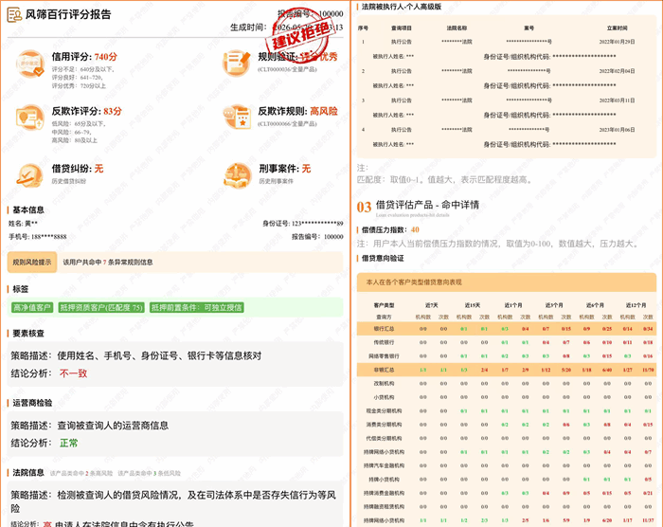Click the 信用评分 740分 value

click(106, 57)
